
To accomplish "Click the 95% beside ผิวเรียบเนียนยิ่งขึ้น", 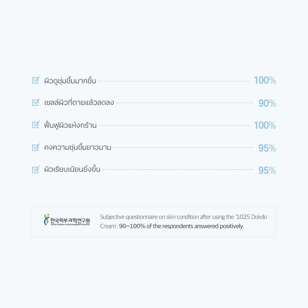I will [x=267, y=170].
